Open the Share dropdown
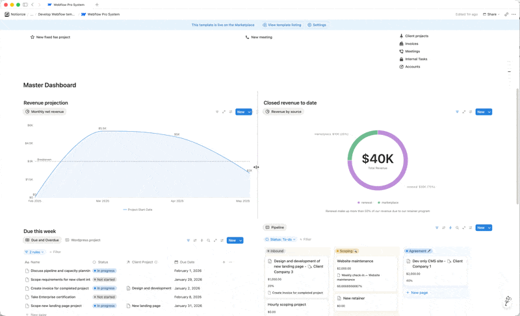The width and height of the screenshot is (520, 316). tap(491, 14)
